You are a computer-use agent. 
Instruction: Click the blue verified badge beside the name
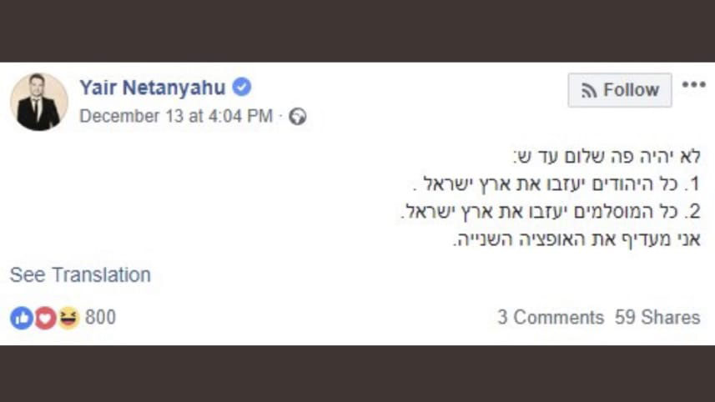[x=242, y=88]
